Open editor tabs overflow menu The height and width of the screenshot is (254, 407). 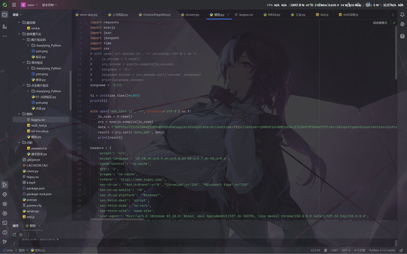[393, 15]
